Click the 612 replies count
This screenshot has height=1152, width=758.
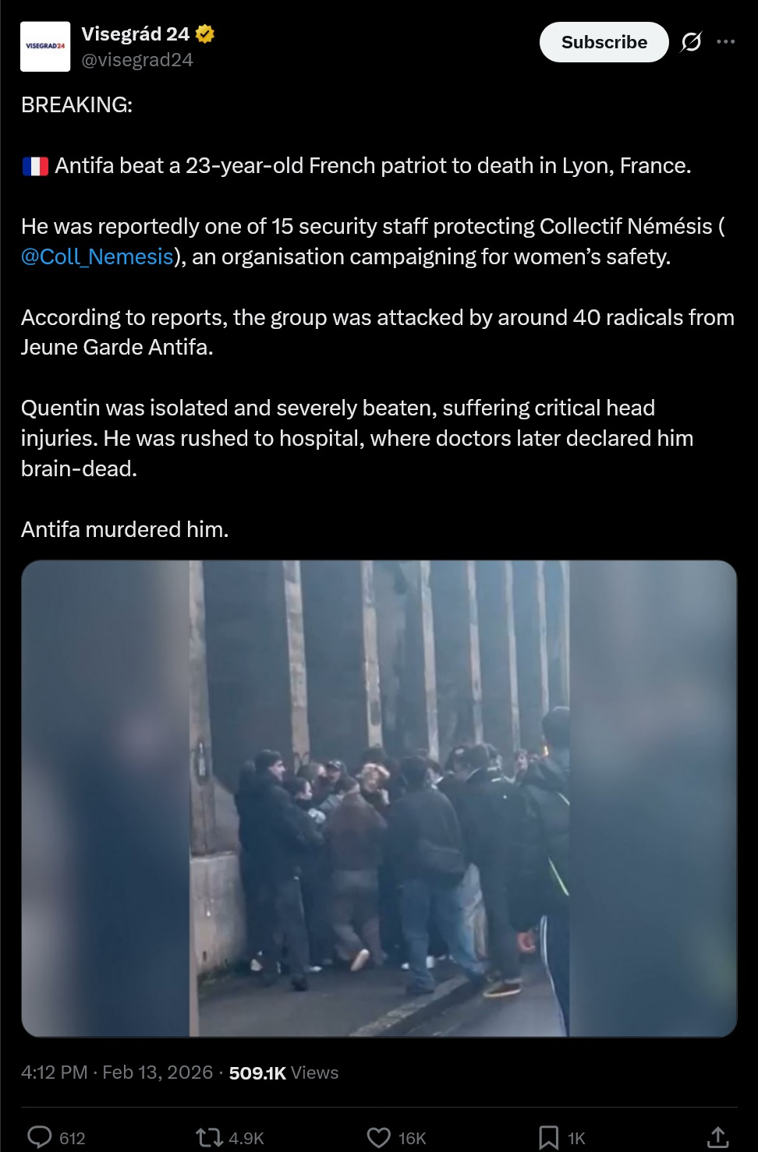(x=72, y=1139)
